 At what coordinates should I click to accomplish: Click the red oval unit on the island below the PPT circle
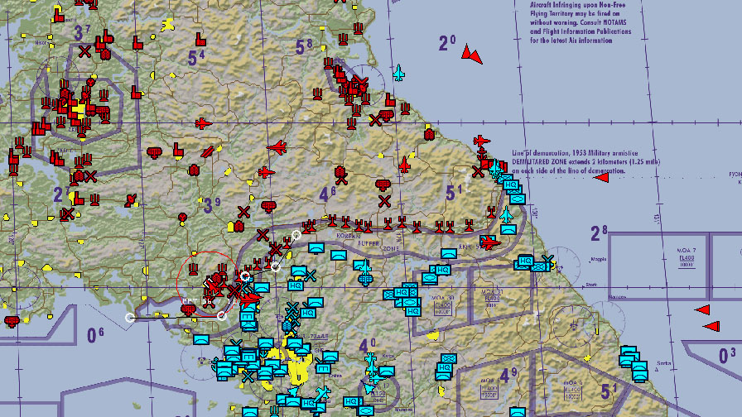[188, 310]
